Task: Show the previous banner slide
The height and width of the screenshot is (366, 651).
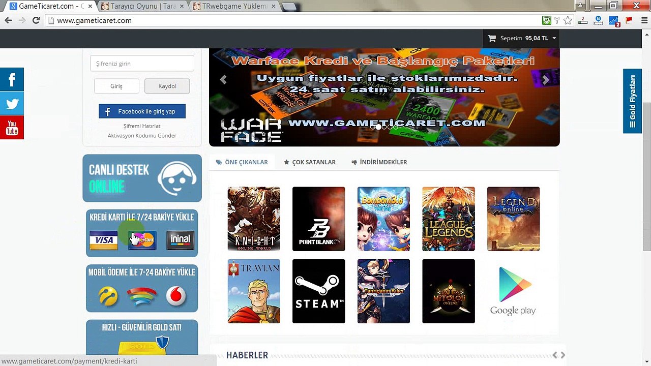Action: tap(223, 80)
